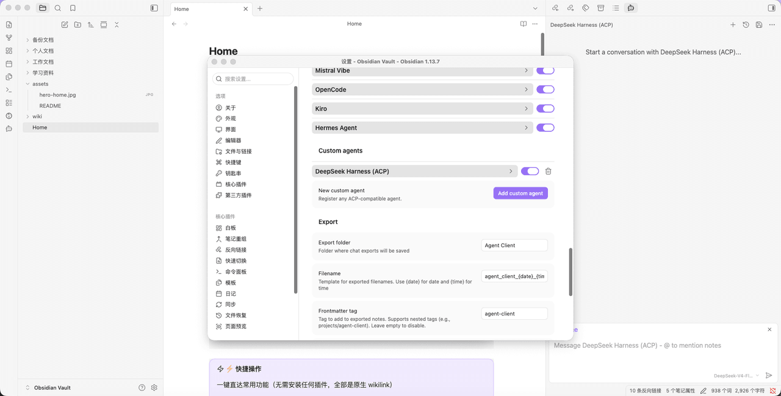Toggle the Hermes Agent switch

[x=545, y=128]
